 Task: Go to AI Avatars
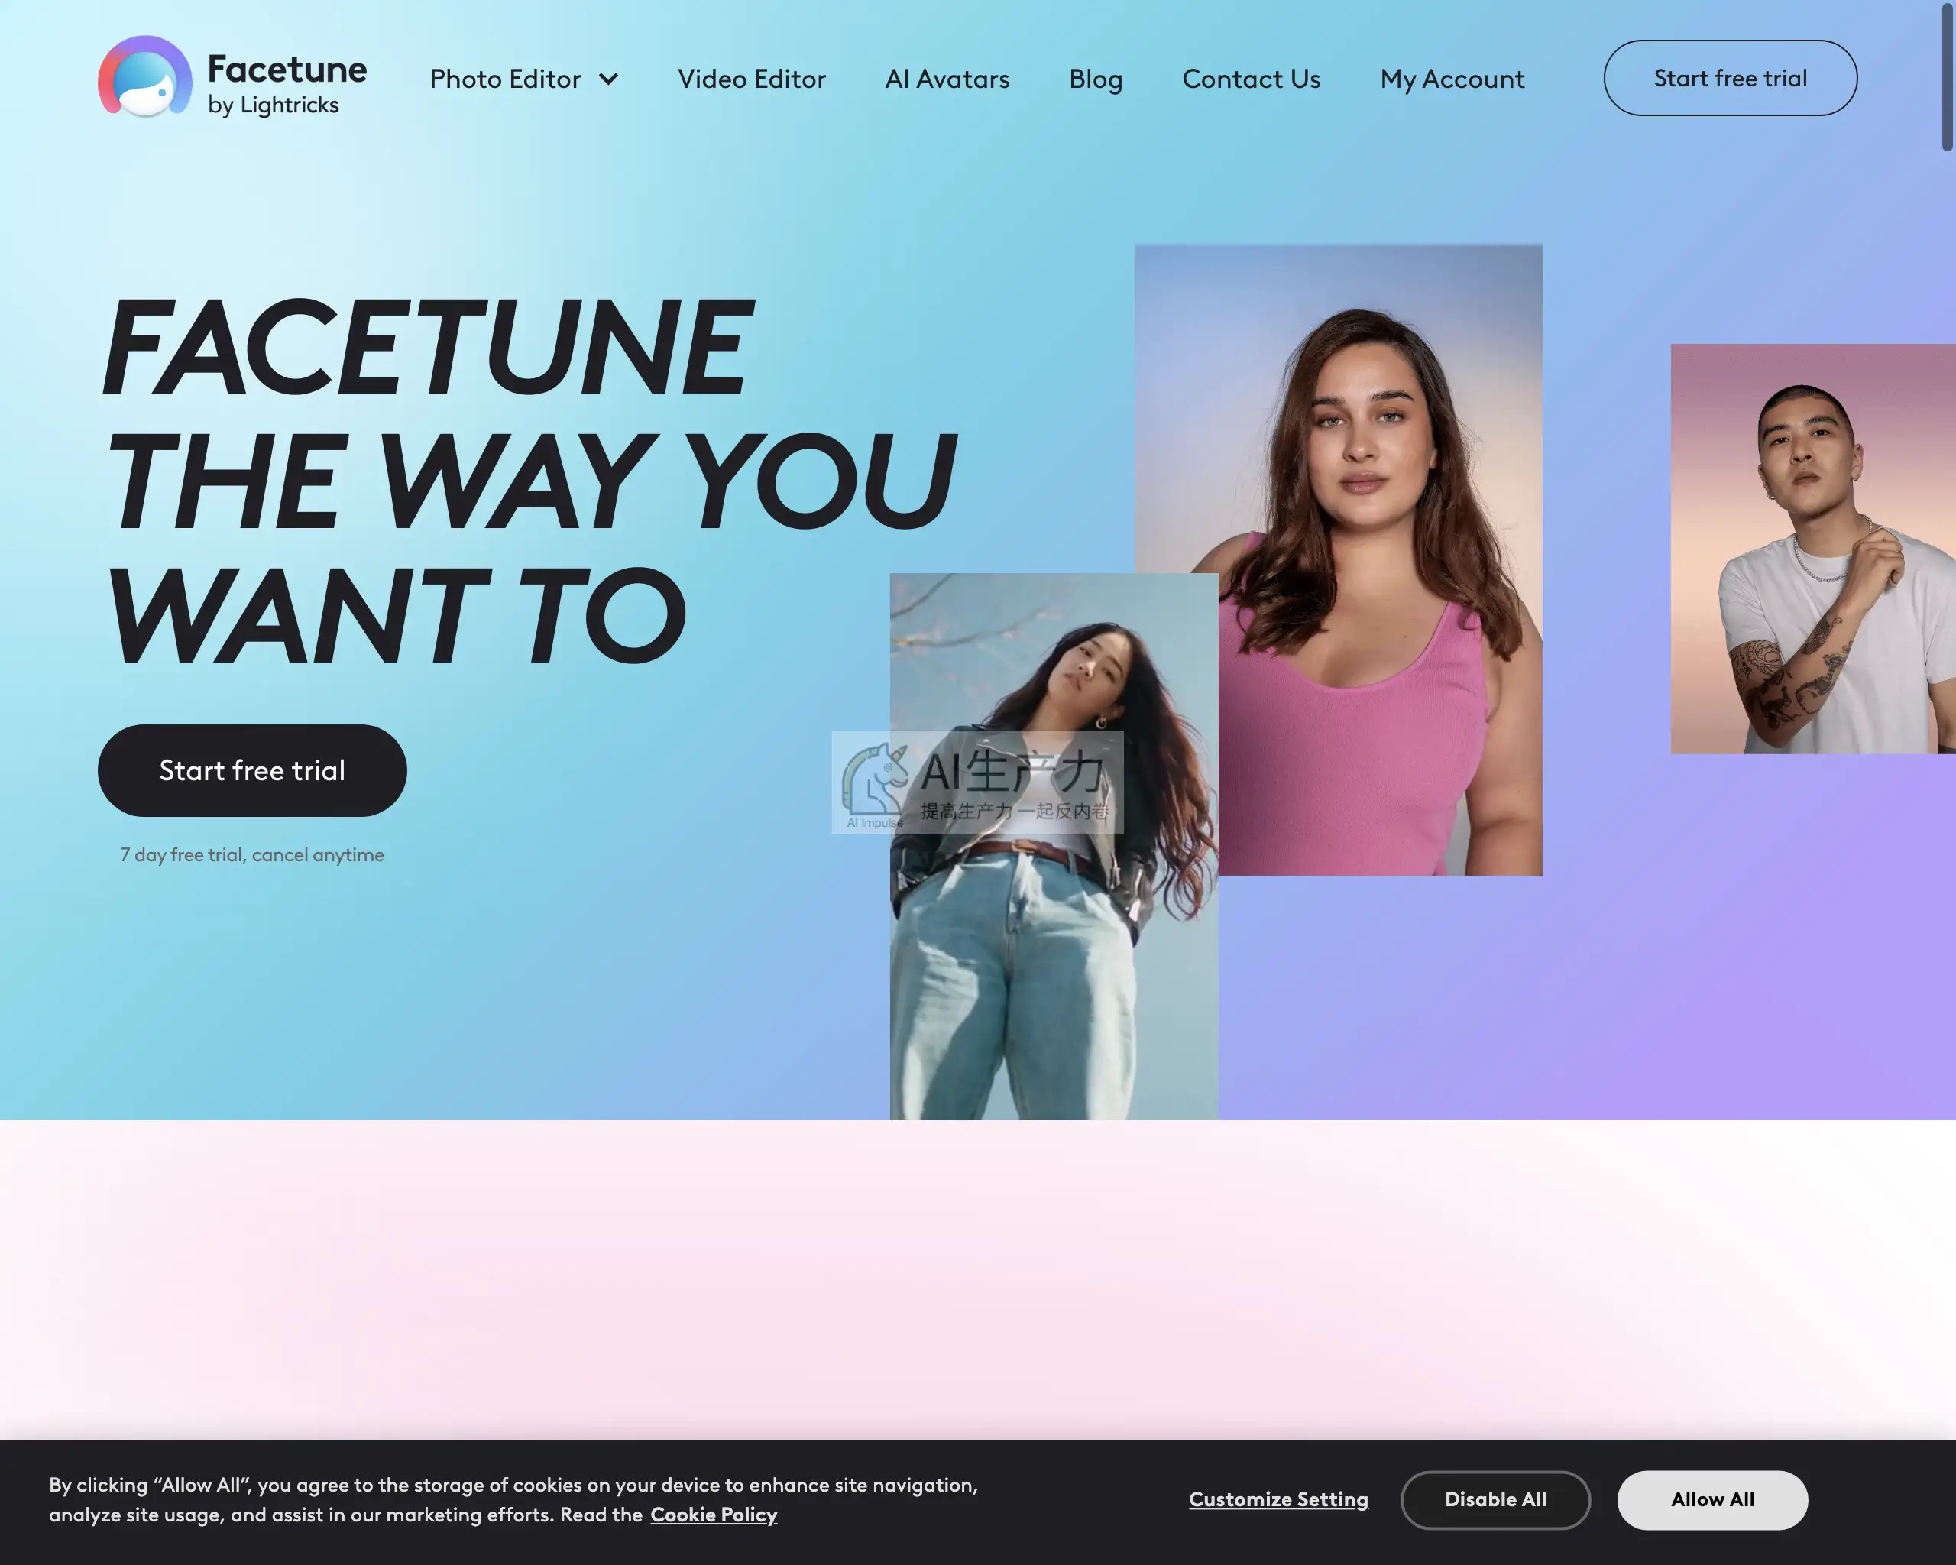click(947, 79)
